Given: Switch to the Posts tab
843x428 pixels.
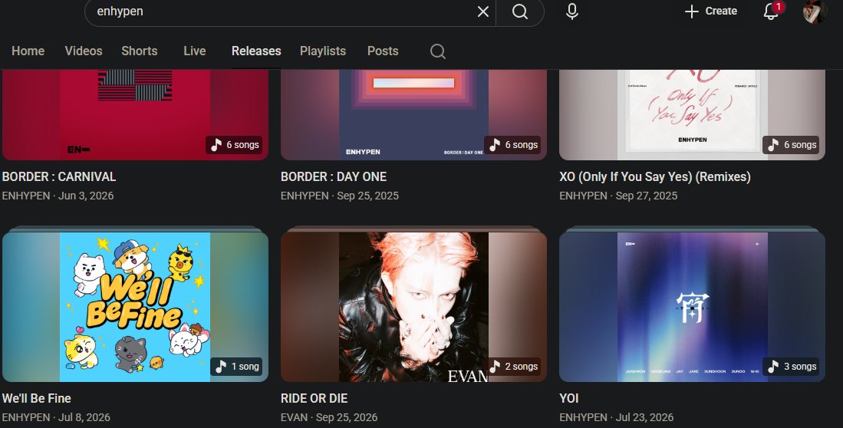Looking at the screenshot, I should [383, 51].
